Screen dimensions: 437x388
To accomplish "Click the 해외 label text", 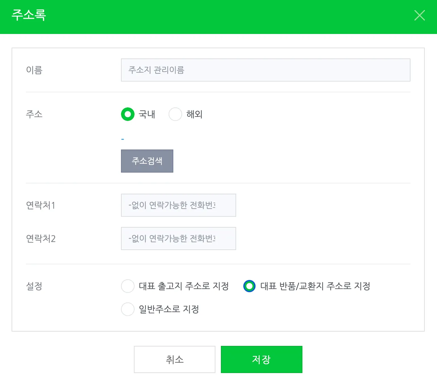I will point(194,114).
